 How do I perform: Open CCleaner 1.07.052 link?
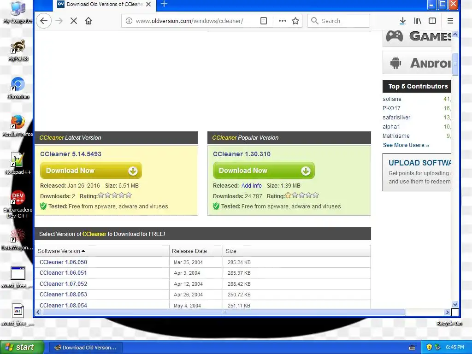[63, 284]
